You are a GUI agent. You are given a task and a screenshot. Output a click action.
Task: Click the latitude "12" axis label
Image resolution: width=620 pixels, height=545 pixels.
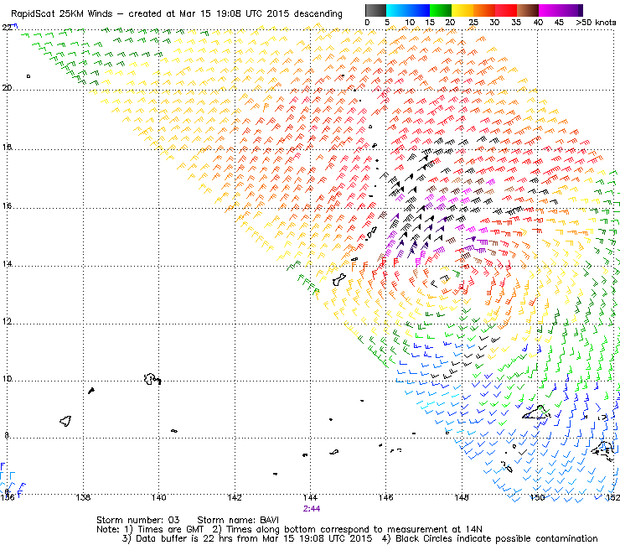[7, 321]
